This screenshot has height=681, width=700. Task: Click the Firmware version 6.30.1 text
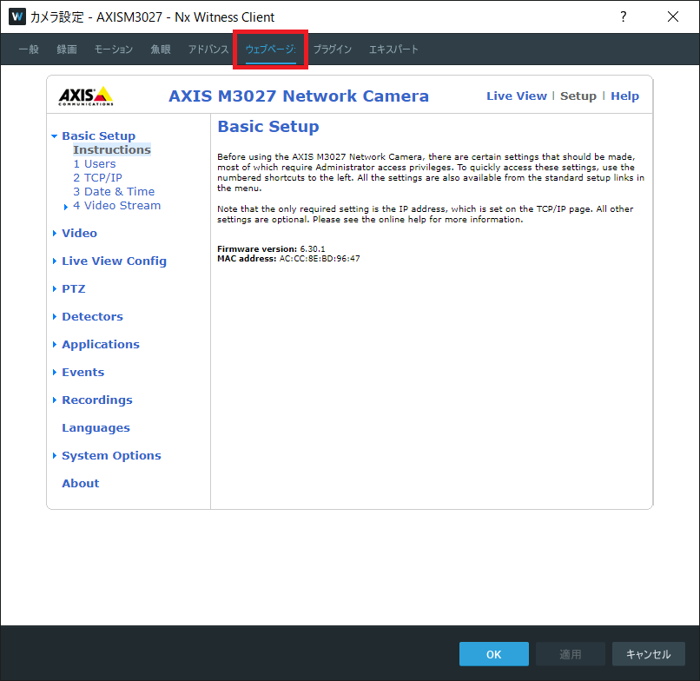click(x=272, y=248)
